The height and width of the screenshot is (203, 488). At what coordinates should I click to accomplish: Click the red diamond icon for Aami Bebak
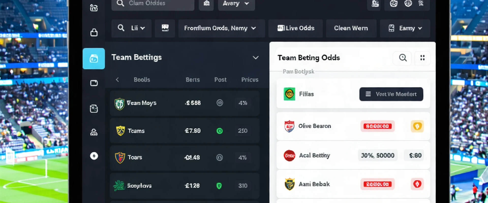point(417,184)
